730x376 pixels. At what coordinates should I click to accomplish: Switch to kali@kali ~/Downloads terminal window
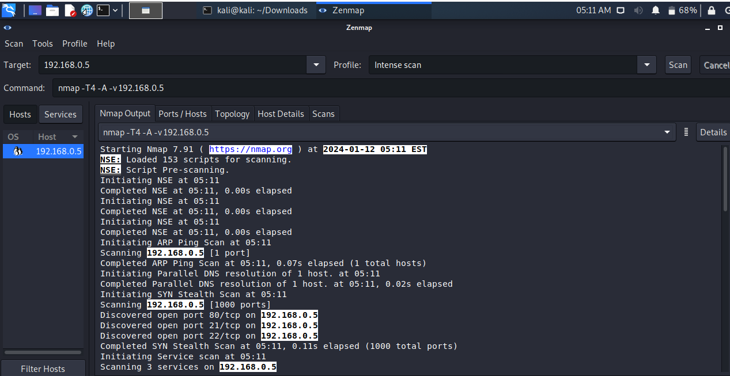(256, 10)
